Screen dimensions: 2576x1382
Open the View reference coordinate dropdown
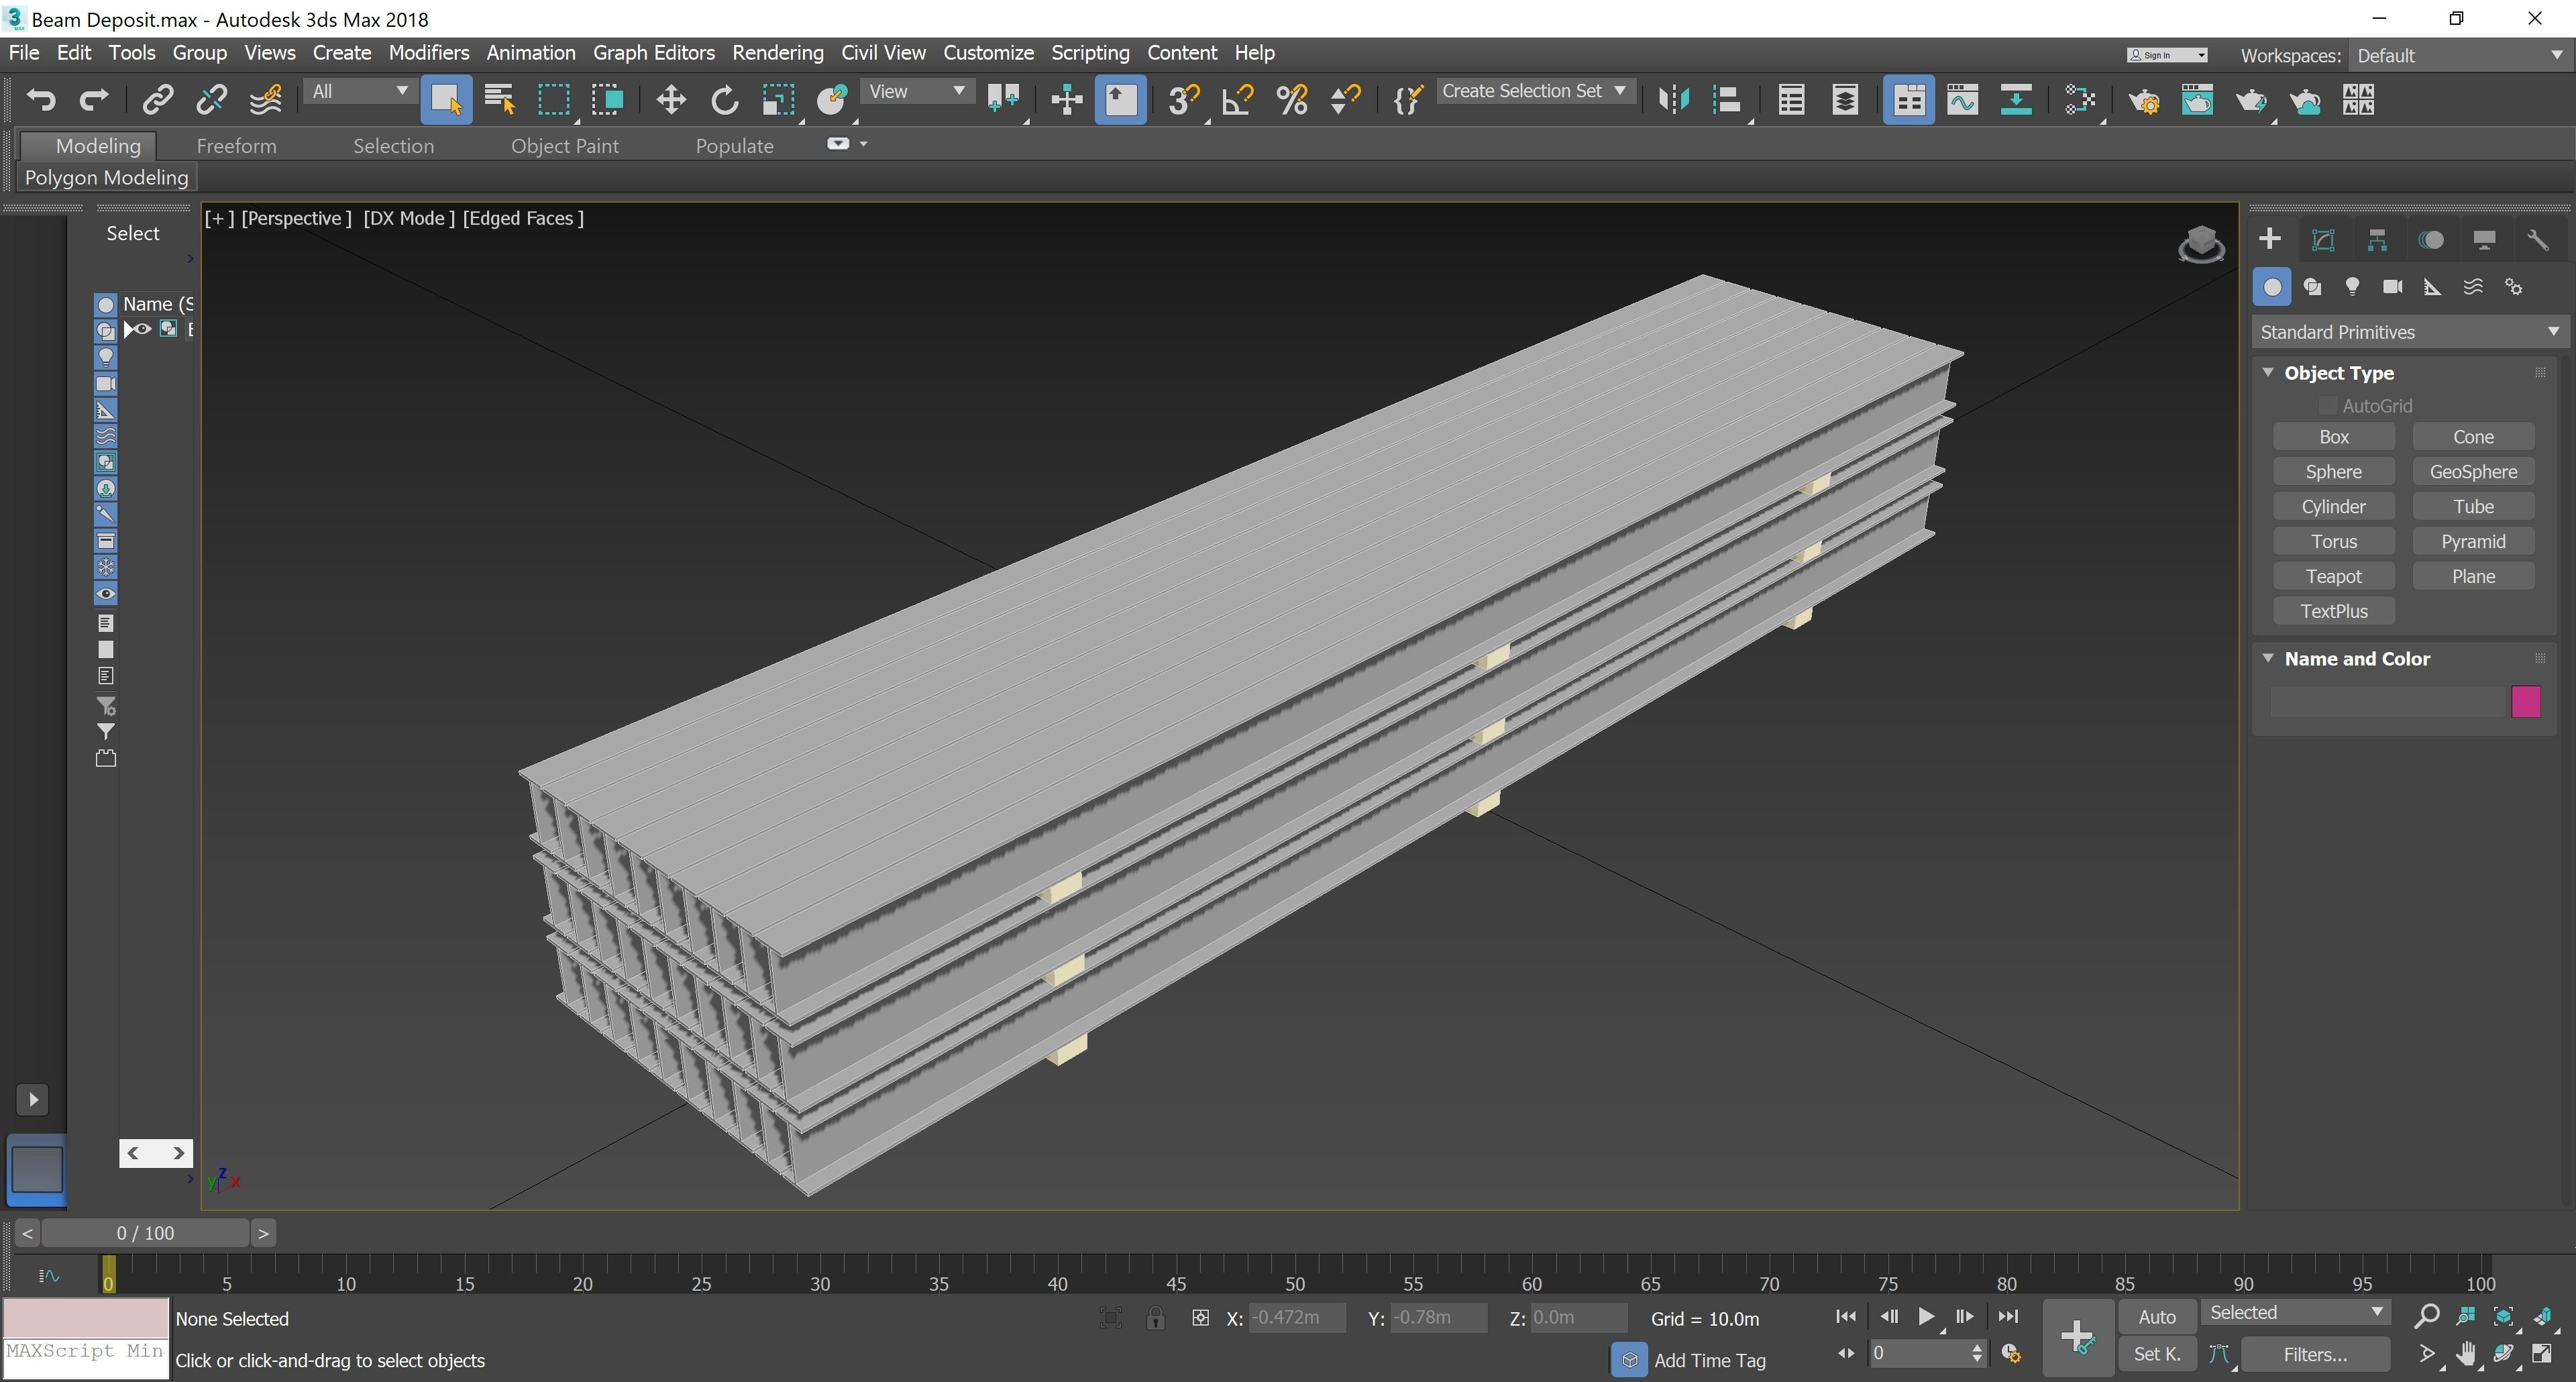point(916,92)
